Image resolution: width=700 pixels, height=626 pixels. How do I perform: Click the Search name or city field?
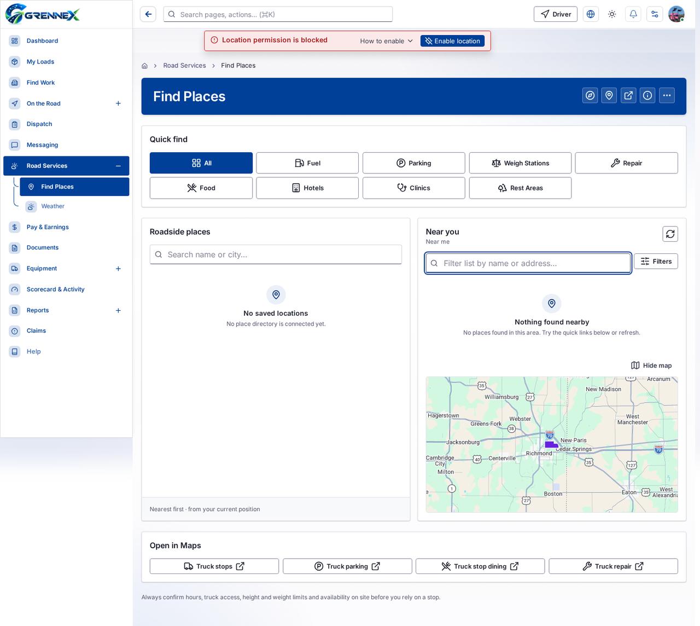pos(276,254)
